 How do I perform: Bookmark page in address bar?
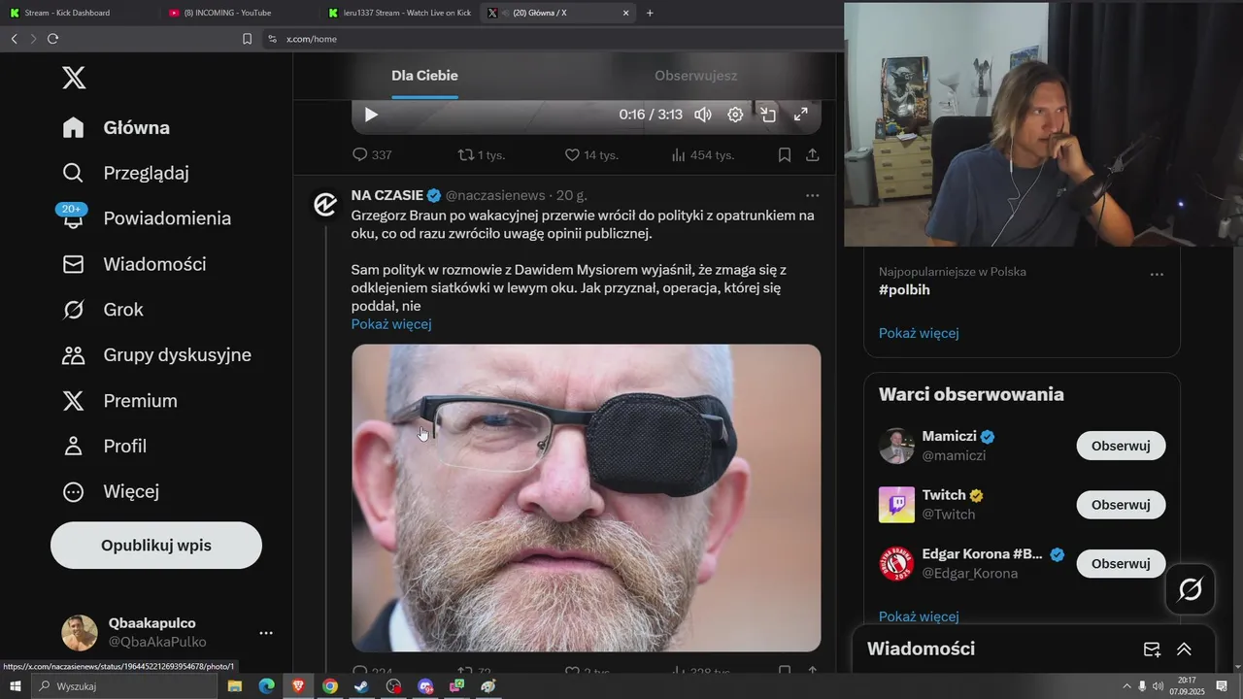[x=247, y=39]
